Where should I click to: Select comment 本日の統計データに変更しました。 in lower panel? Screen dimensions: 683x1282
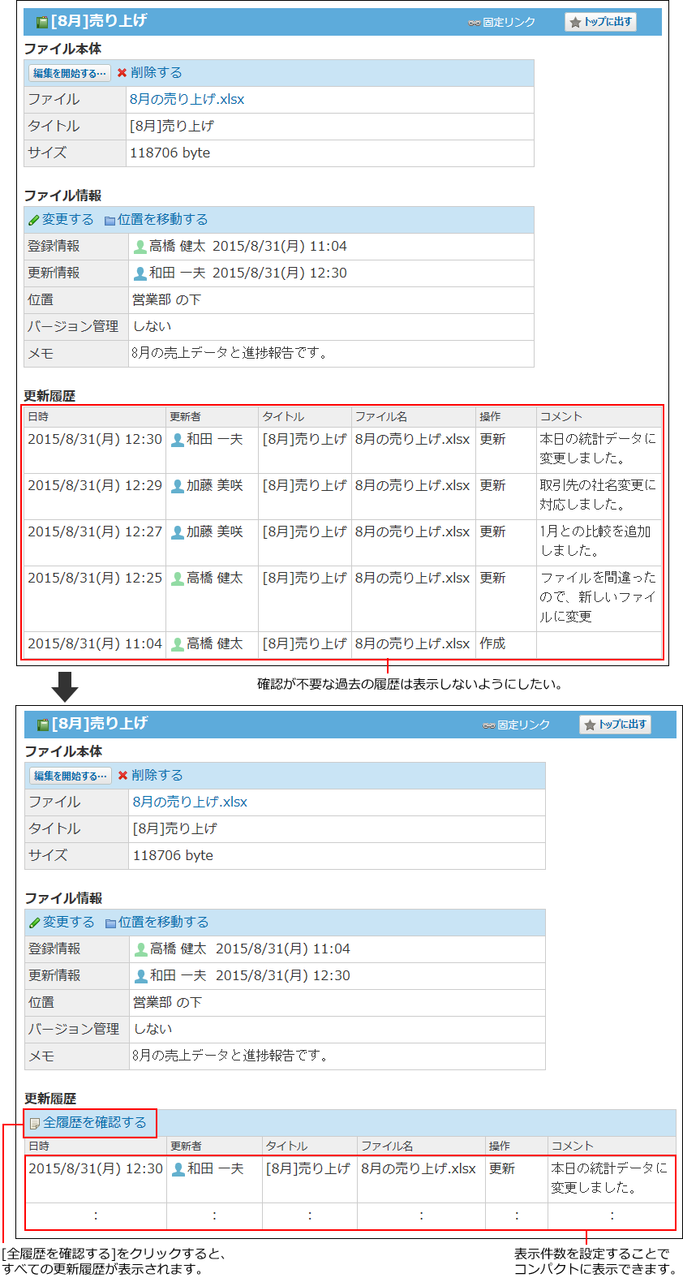[609, 1178]
